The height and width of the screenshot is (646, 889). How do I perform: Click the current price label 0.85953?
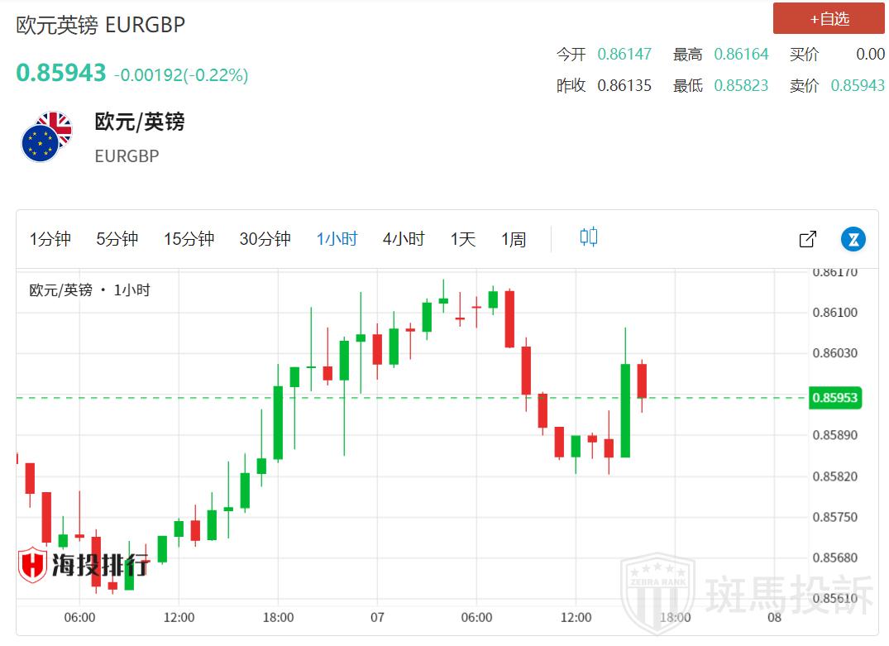click(835, 398)
